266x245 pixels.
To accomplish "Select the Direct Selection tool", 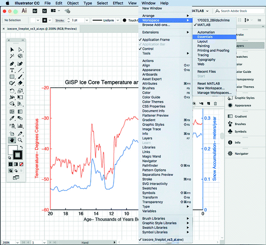I will click(20, 49).
